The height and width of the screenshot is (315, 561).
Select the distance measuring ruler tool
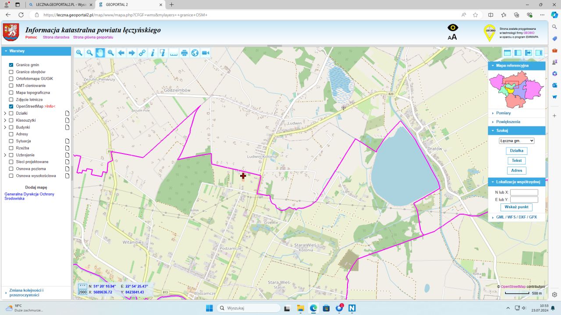pos(174,53)
